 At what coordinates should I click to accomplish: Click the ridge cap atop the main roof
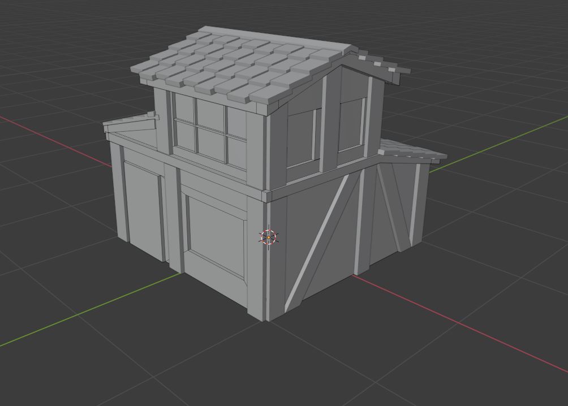click(273, 38)
